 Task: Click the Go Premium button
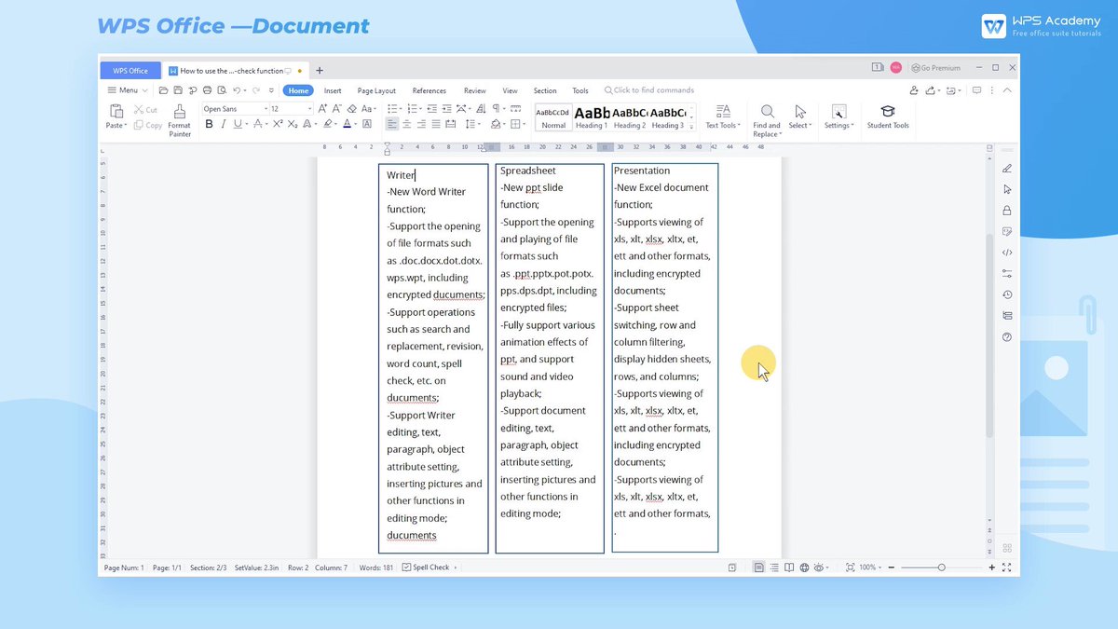935,68
